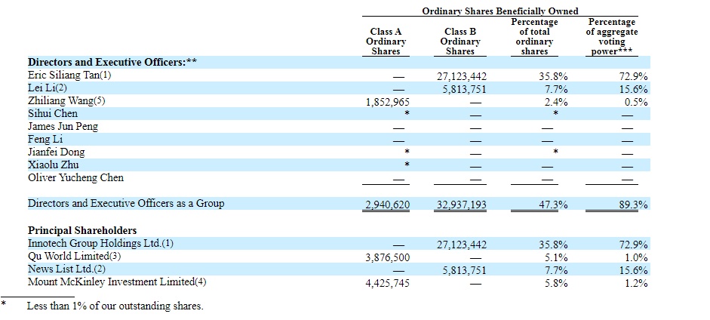
Task: Select the name Eric Siliang Tan(1)
Action: (69, 75)
